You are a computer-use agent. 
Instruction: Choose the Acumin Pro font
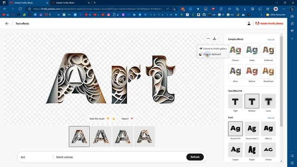pos(235,129)
